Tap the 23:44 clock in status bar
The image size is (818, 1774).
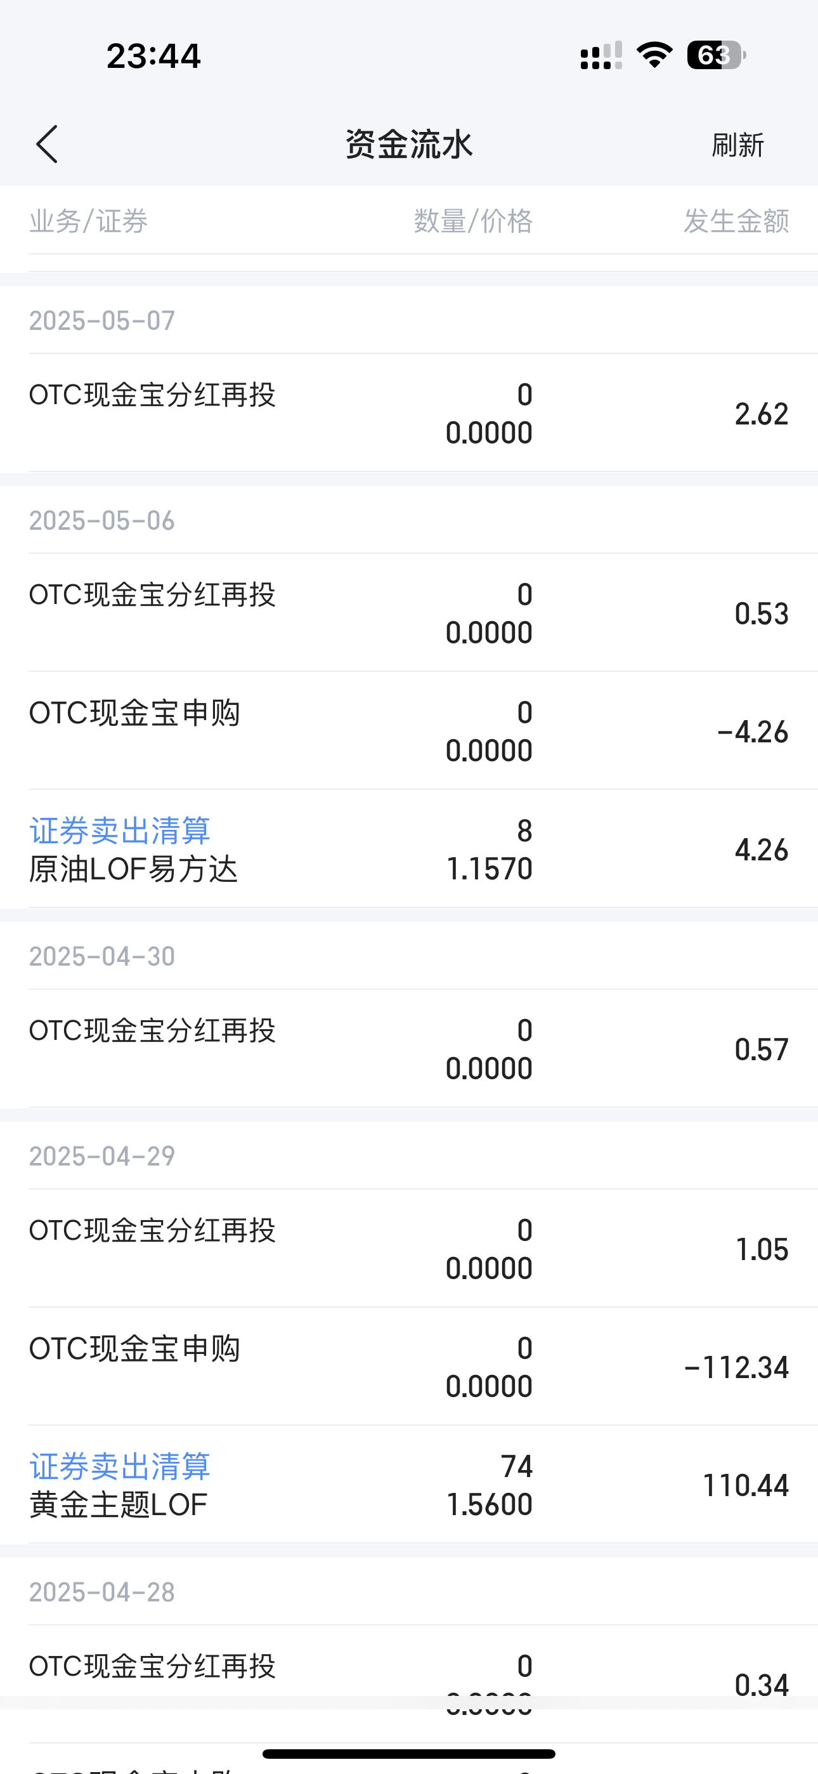coord(153,56)
